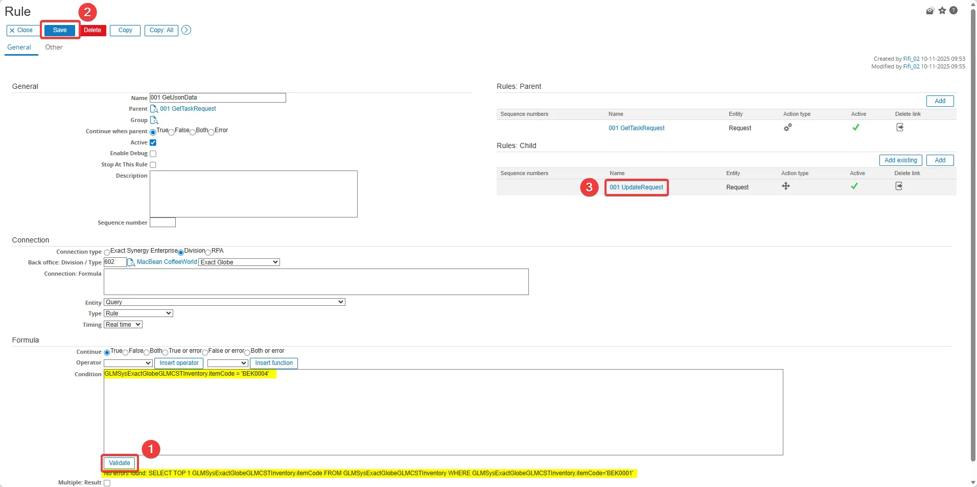Switch to the Other tab
977x487 pixels.
(54, 47)
